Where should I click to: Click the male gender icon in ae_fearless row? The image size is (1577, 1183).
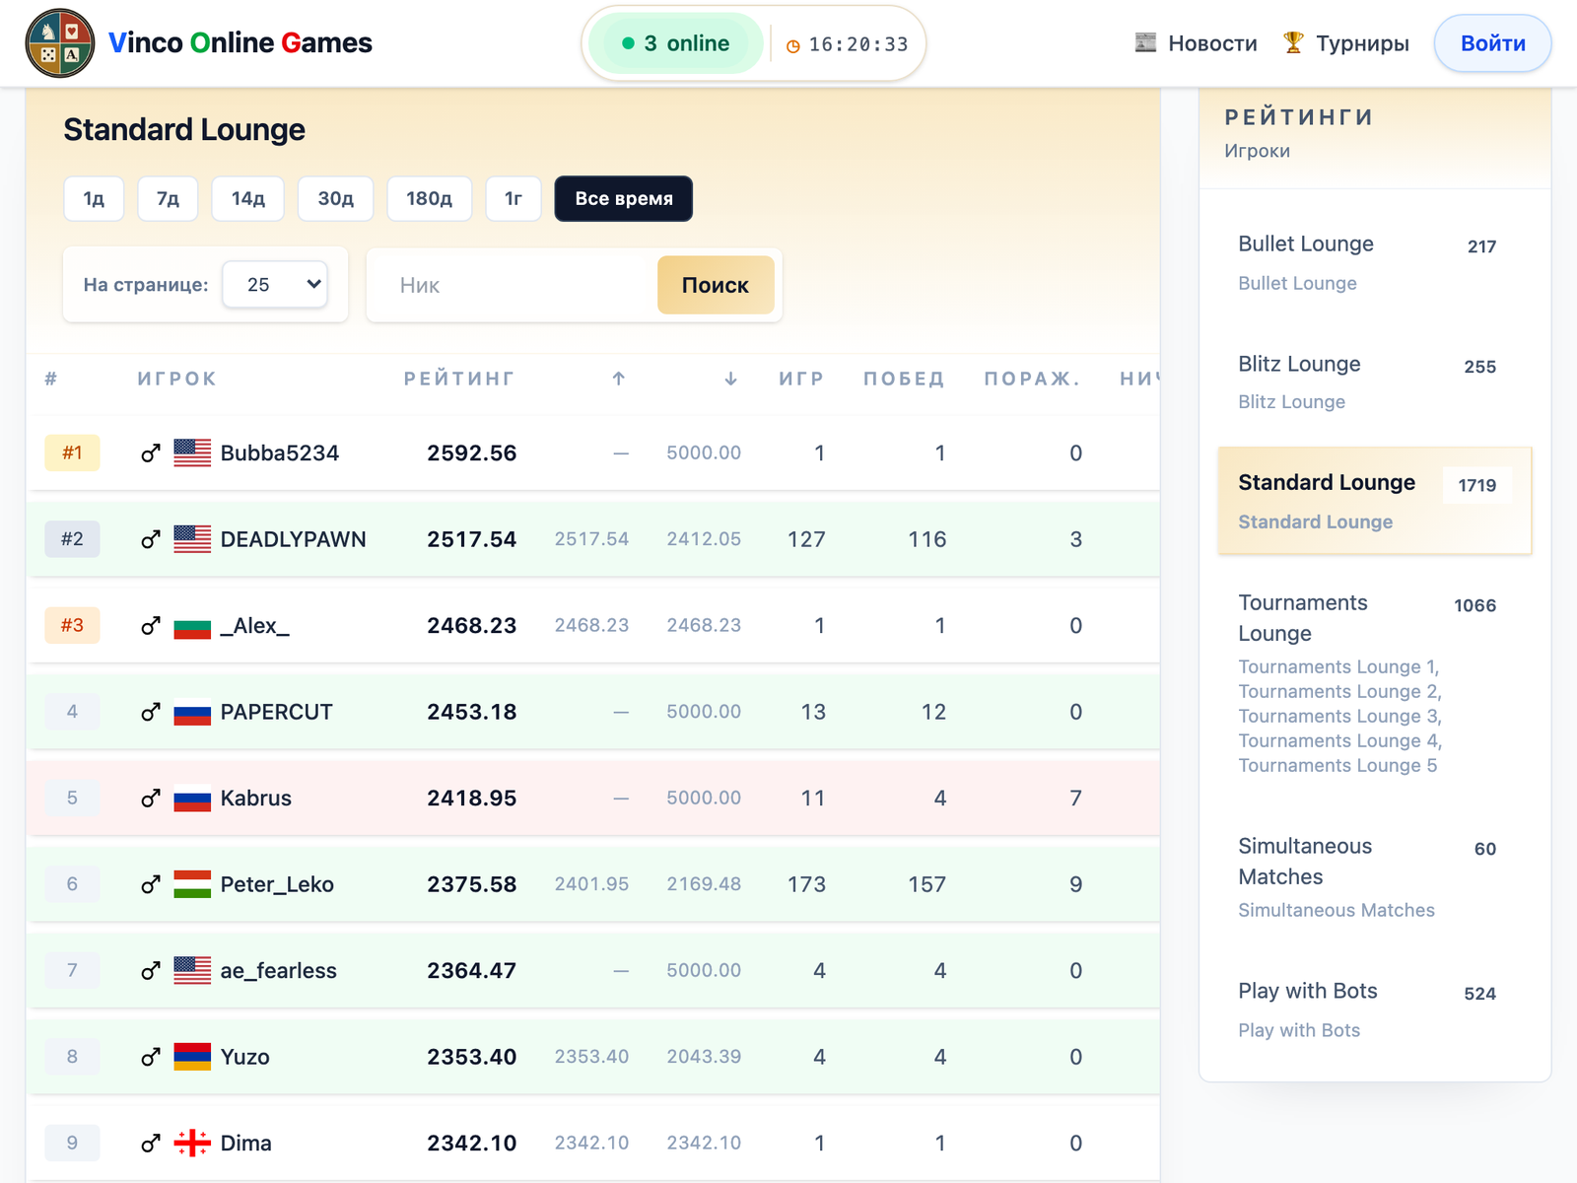(151, 970)
